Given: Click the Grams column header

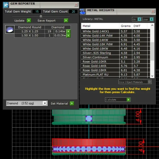Looking at the screenshot, I should tap(126, 26).
